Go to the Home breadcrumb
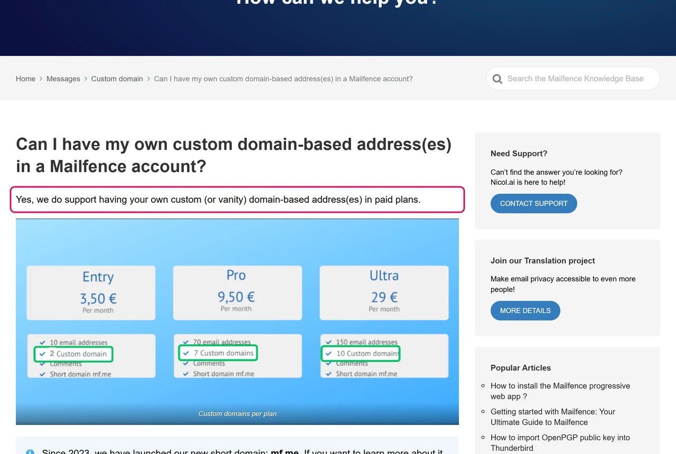Viewport: 676px width, 454px height. click(25, 79)
